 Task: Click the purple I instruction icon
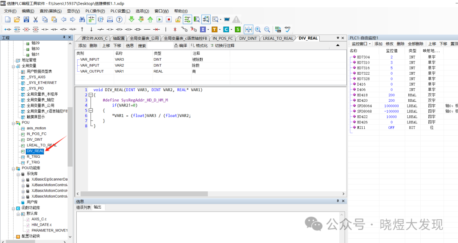203,30
